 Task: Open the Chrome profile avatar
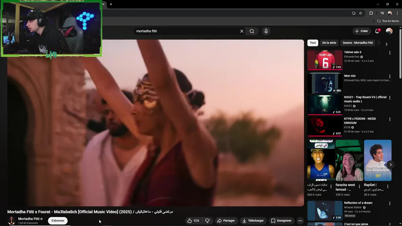(x=390, y=13)
